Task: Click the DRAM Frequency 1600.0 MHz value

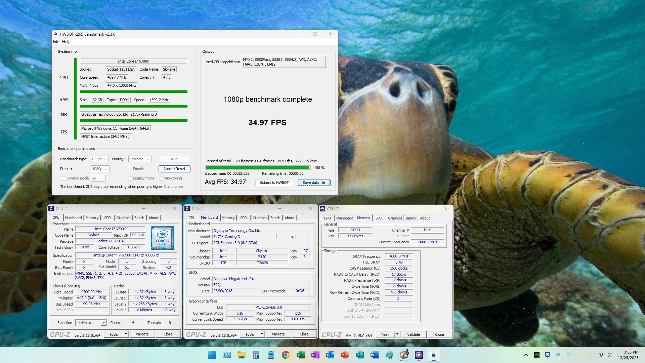Action: tap(399, 256)
